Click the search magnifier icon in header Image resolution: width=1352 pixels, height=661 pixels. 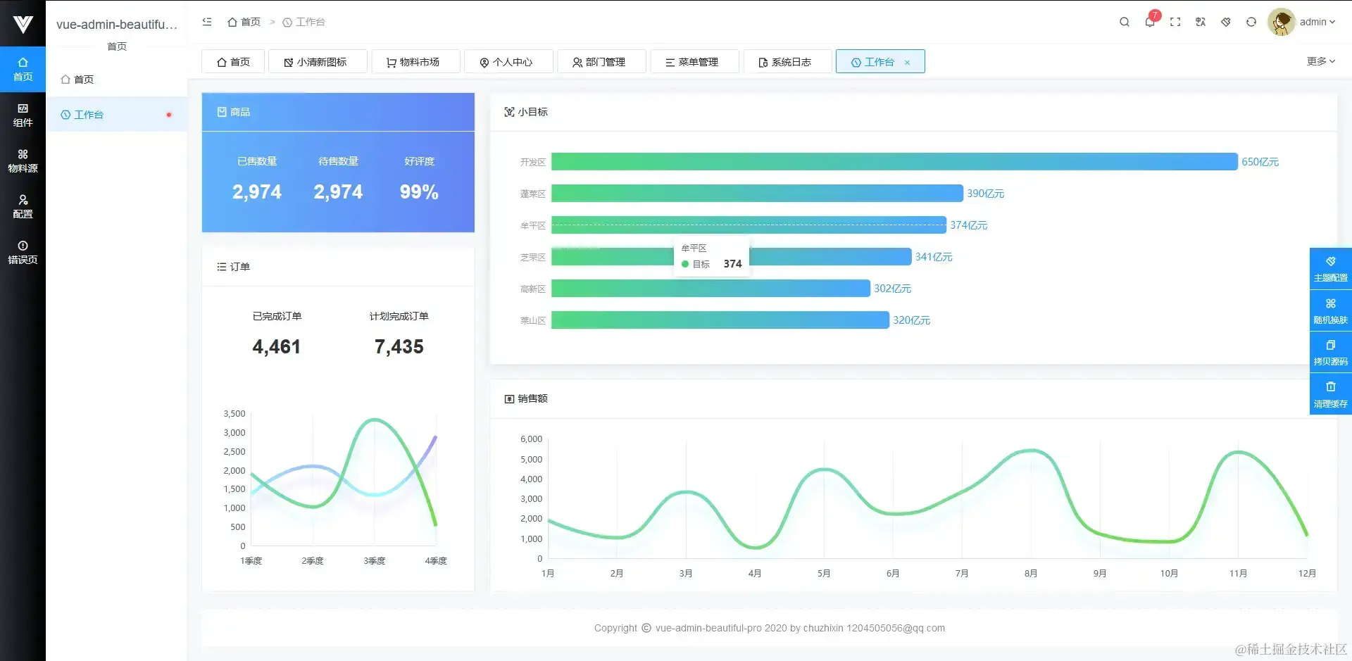tap(1125, 22)
